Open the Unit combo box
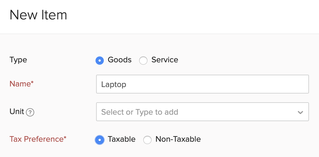Screen dimensions: 319x157 (x=202, y=112)
